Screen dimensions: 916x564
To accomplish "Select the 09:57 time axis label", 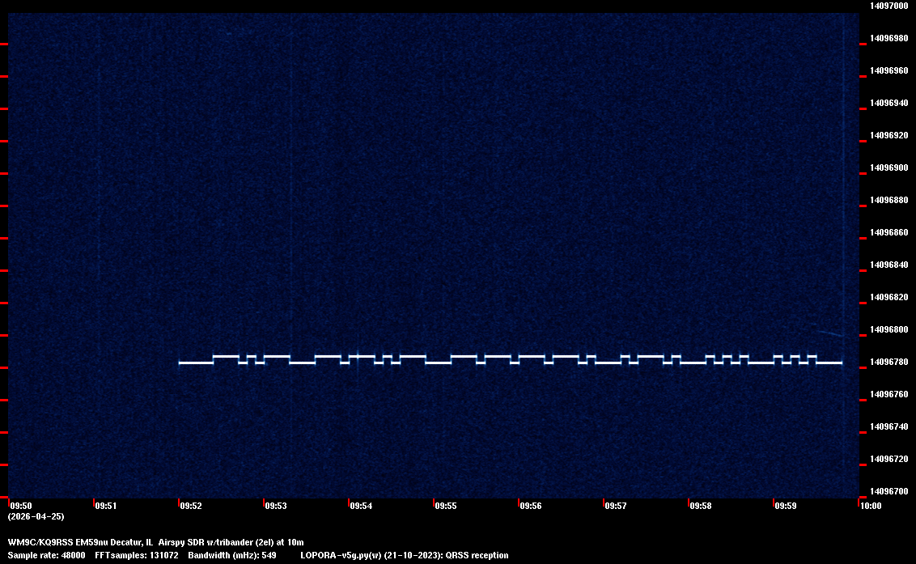I will tap(615, 507).
